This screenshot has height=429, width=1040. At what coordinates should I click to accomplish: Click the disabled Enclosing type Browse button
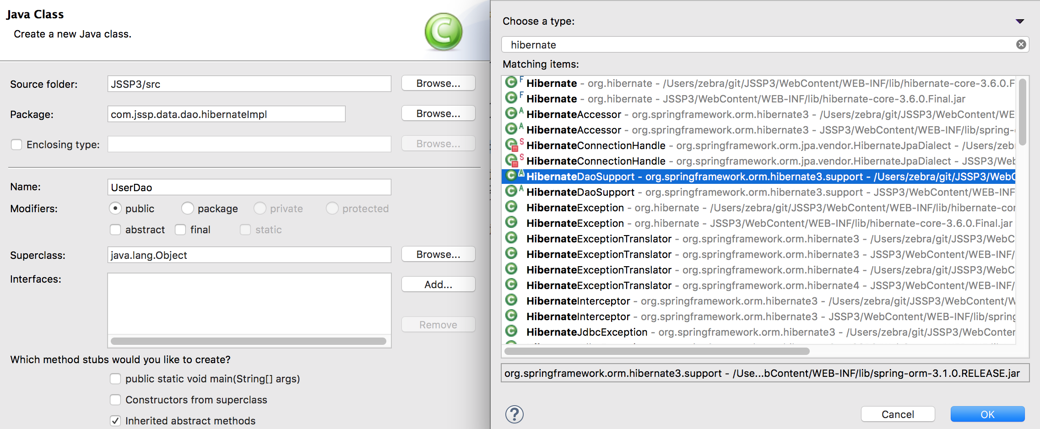tap(438, 144)
